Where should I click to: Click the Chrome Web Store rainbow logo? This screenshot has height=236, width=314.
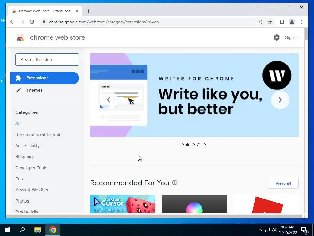click(20, 37)
